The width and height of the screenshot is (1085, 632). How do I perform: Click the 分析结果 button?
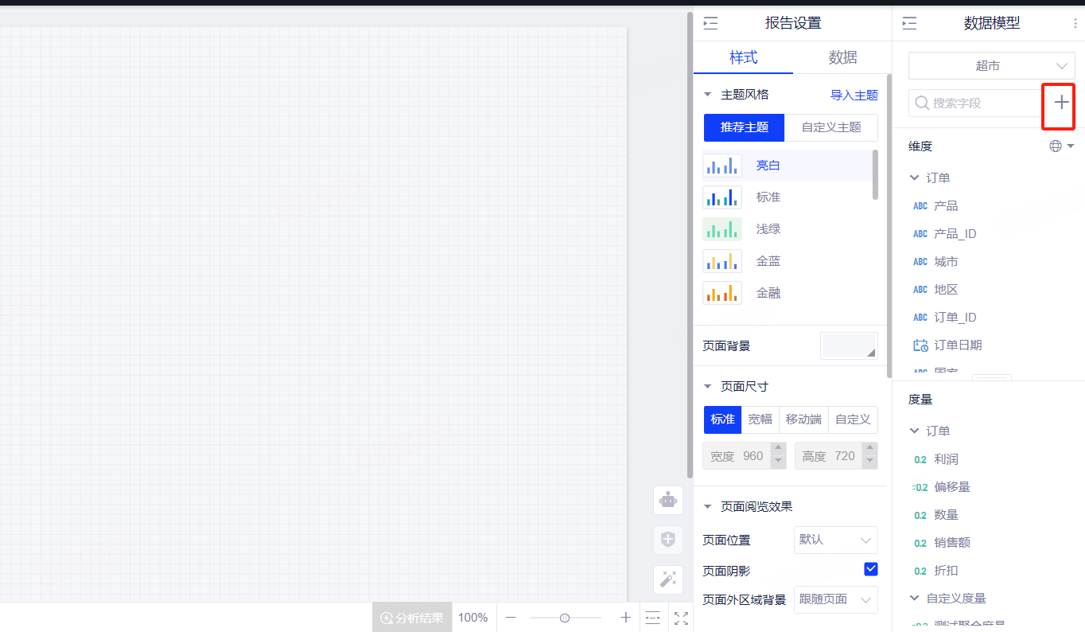point(412,618)
